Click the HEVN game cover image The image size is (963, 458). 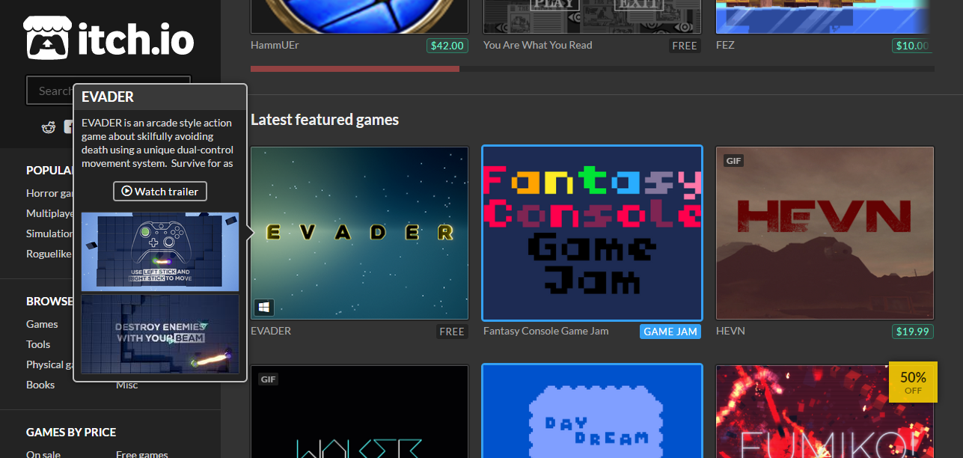click(x=825, y=233)
